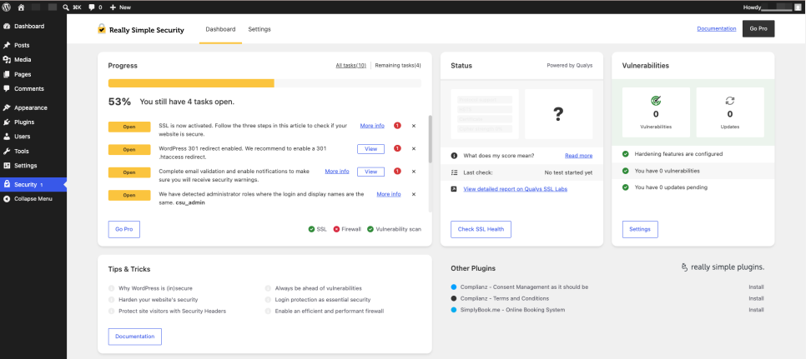Image resolution: width=806 pixels, height=359 pixels.
Task: Go to Posts menu
Action: 22,45
